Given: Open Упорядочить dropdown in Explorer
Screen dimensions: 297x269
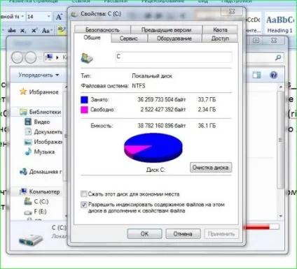Looking at the screenshot, I should (39, 75).
